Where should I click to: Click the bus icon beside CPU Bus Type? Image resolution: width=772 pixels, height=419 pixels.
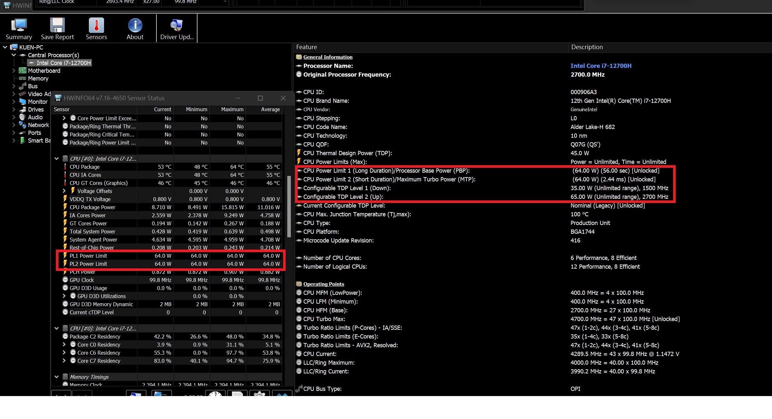pyautogui.click(x=299, y=388)
